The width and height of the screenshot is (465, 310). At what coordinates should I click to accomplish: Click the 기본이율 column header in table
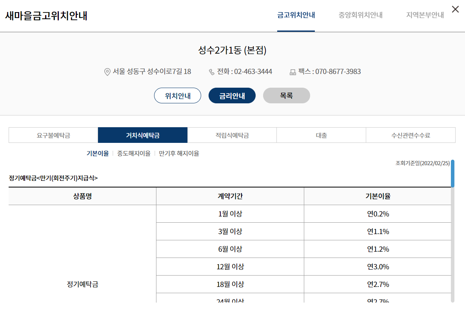[x=378, y=196]
